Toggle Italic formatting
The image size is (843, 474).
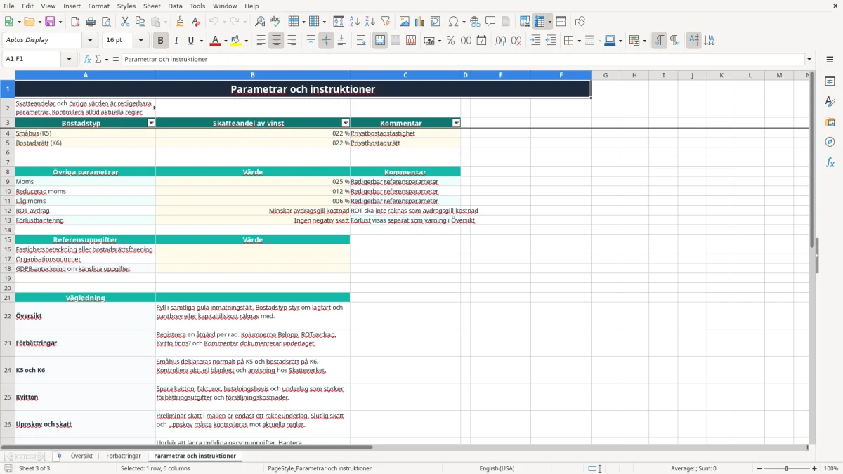pos(176,41)
